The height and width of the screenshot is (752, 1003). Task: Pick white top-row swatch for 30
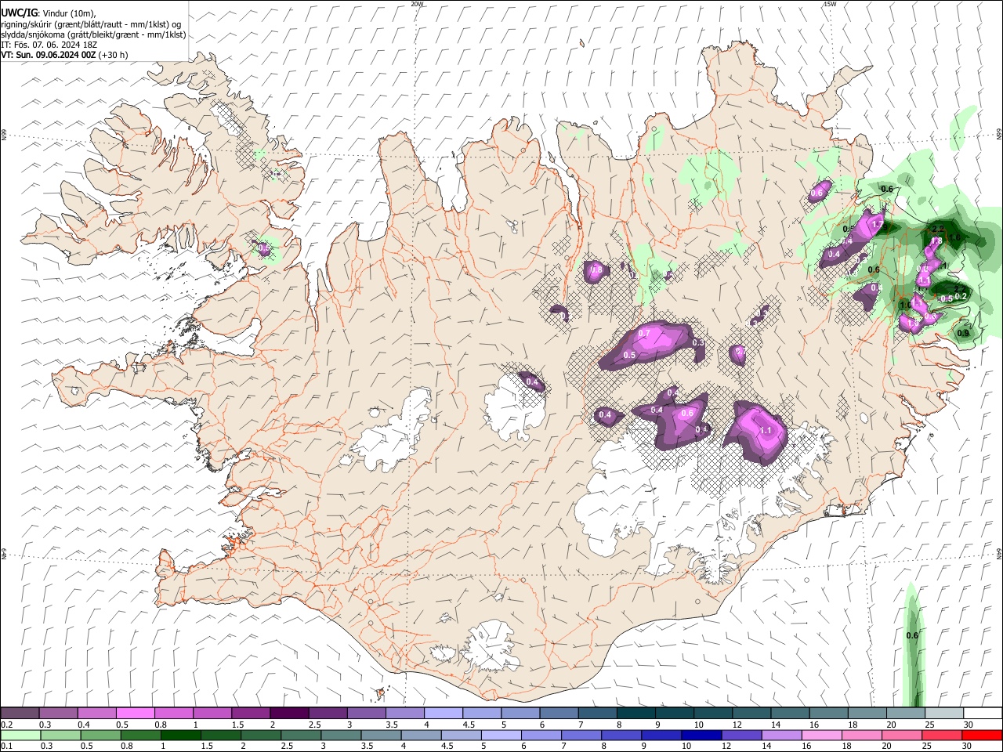tap(983, 714)
